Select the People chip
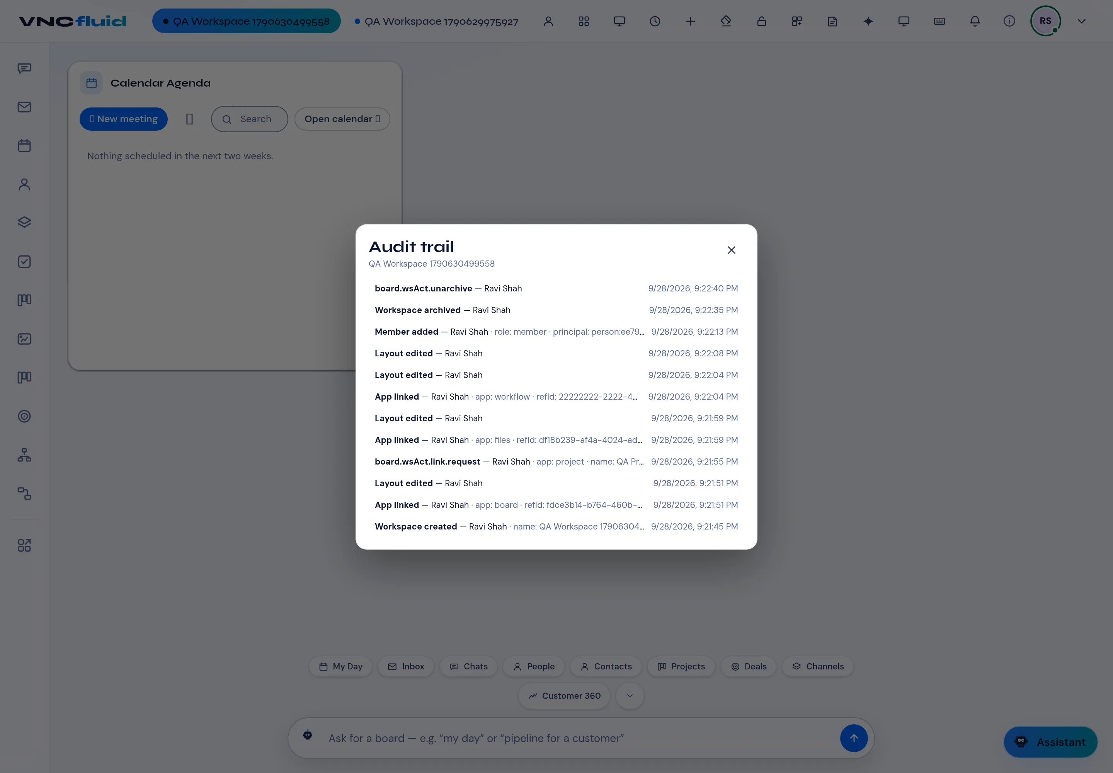 pos(534,666)
